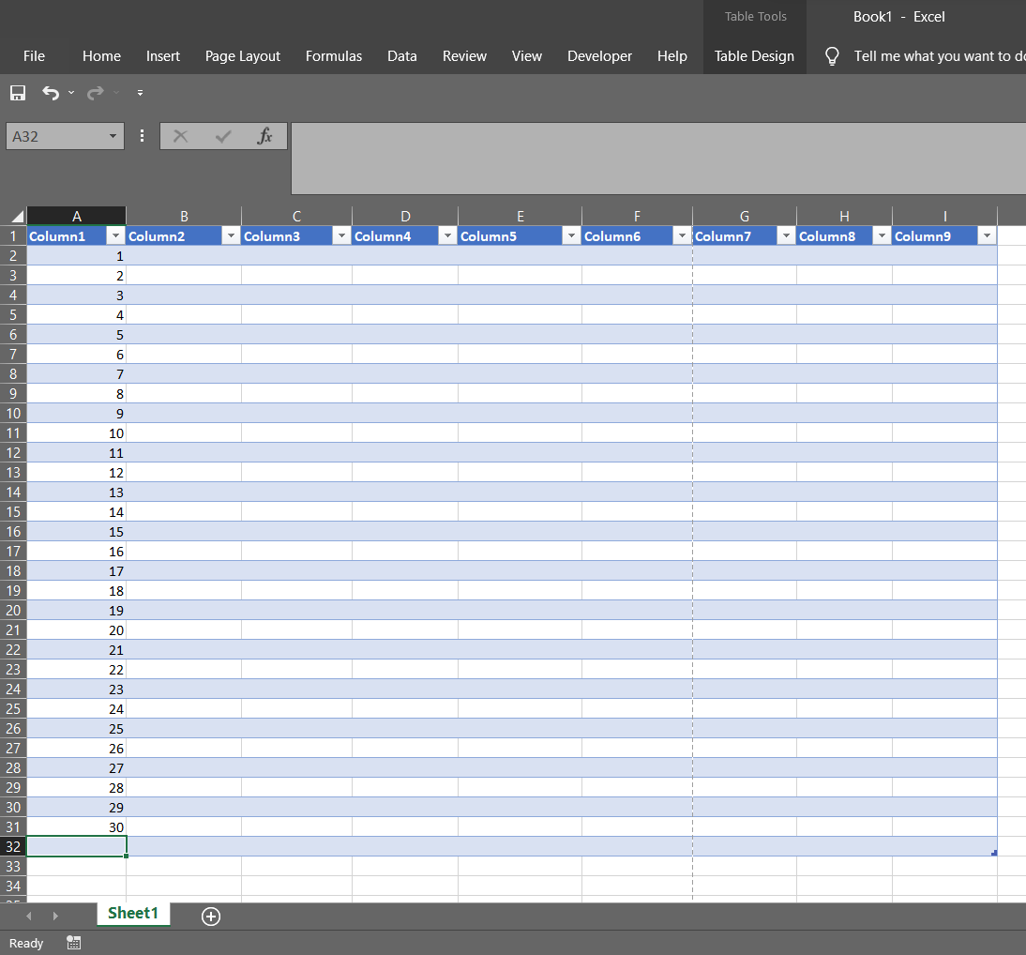Select row 15 header
The height and width of the screenshot is (955, 1026).
pos(13,512)
